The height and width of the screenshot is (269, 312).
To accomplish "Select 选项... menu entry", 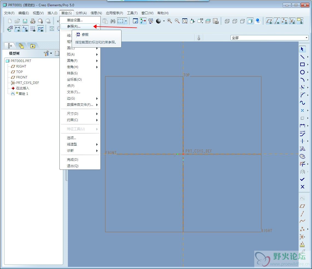I will coord(80,138).
